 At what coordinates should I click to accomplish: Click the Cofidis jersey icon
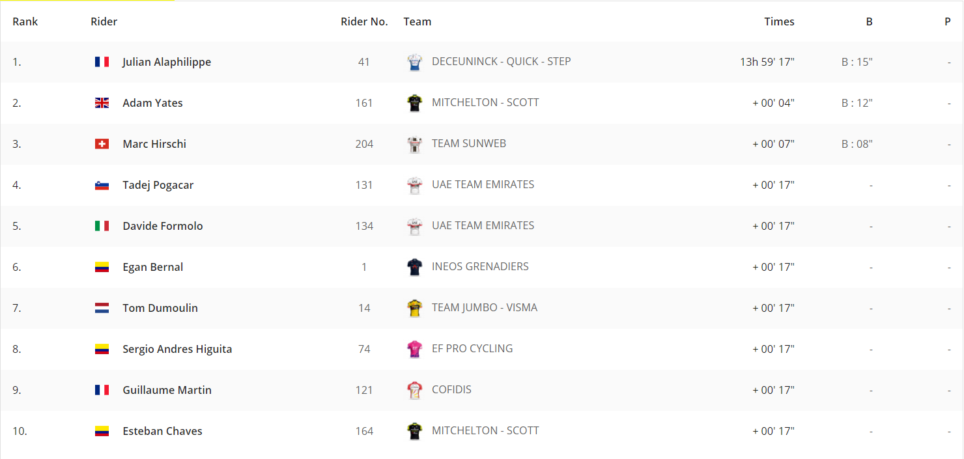[414, 390]
